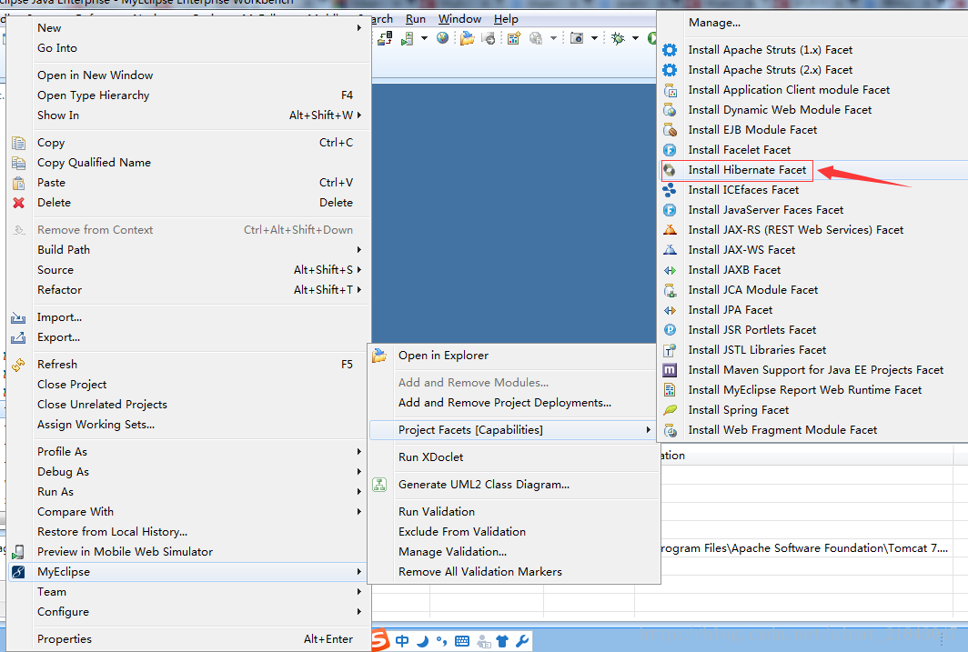
Task: Open the Help menu in menu bar
Action: [x=506, y=19]
